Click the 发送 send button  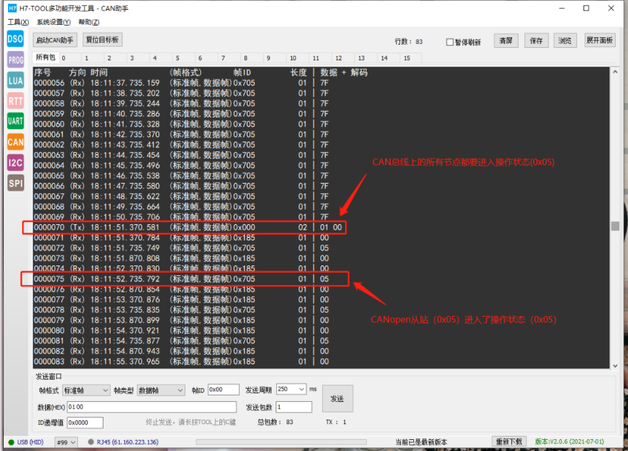(337, 398)
